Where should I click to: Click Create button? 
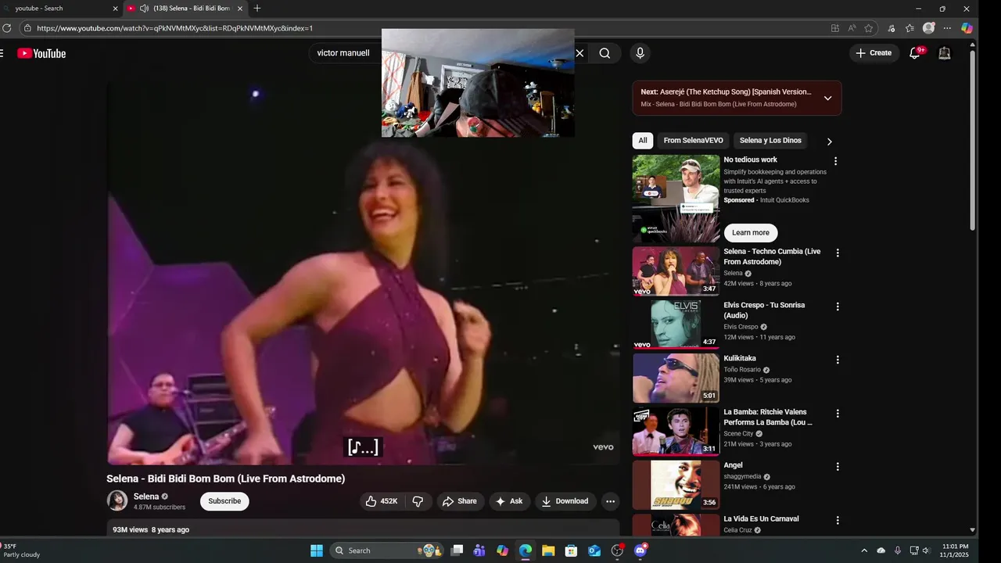click(873, 53)
